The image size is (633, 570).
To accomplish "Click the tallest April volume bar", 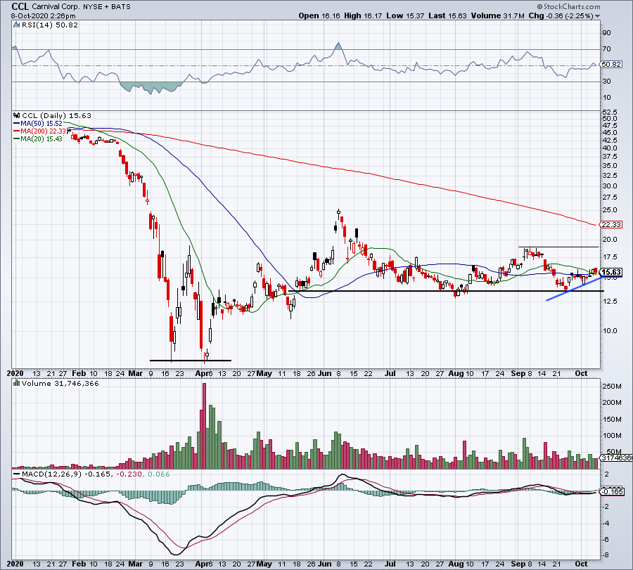I will pos(204,426).
